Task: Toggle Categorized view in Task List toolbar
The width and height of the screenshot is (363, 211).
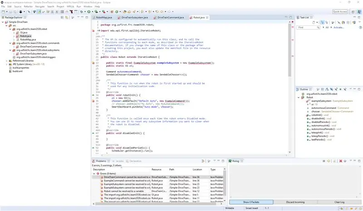Action: [x=322, y=23]
